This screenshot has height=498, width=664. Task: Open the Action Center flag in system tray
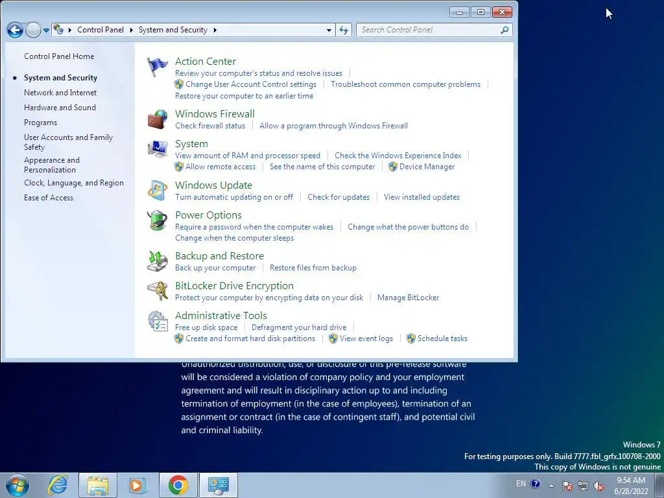click(567, 486)
